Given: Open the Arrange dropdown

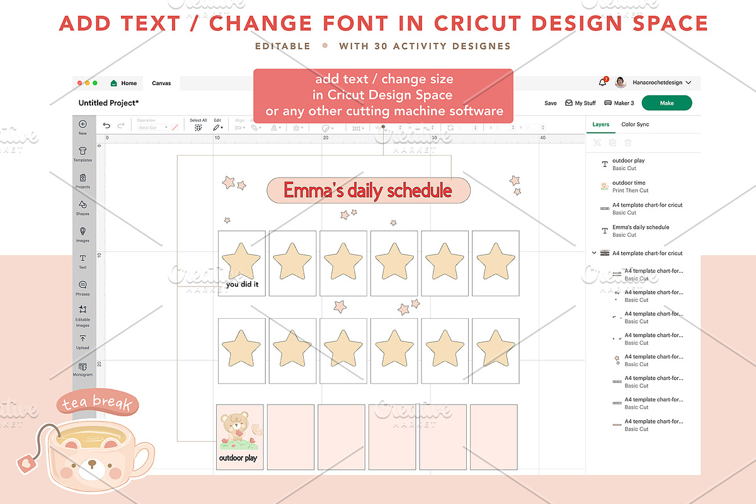Looking at the screenshot, I should 256,127.
